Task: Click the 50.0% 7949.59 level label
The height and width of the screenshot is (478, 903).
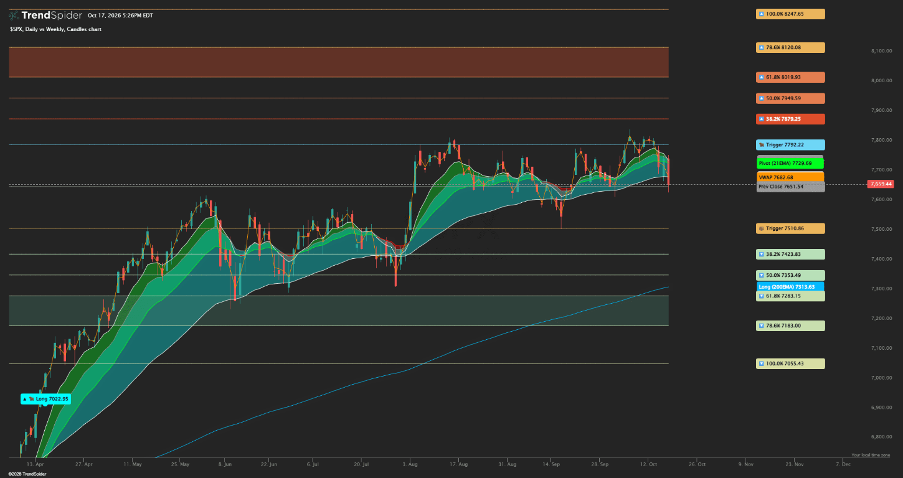Action: tap(790, 98)
